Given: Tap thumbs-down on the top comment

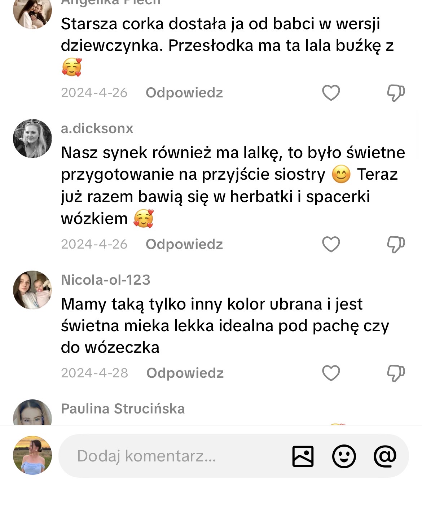Looking at the screenshot, I should 396,93.
